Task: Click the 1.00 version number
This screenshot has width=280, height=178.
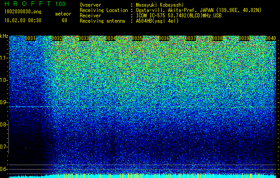Action: pos(61,4)
